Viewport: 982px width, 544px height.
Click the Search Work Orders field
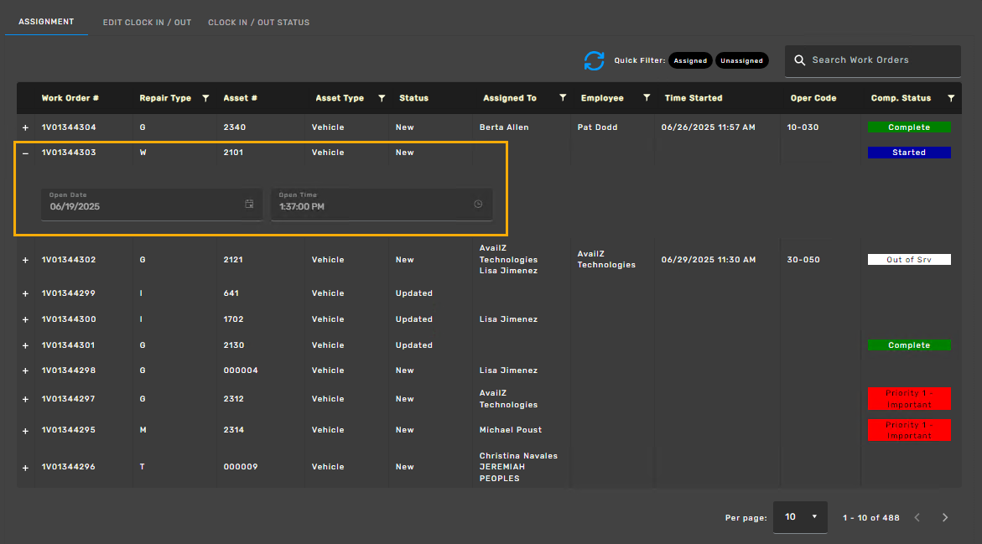[872, 60]
